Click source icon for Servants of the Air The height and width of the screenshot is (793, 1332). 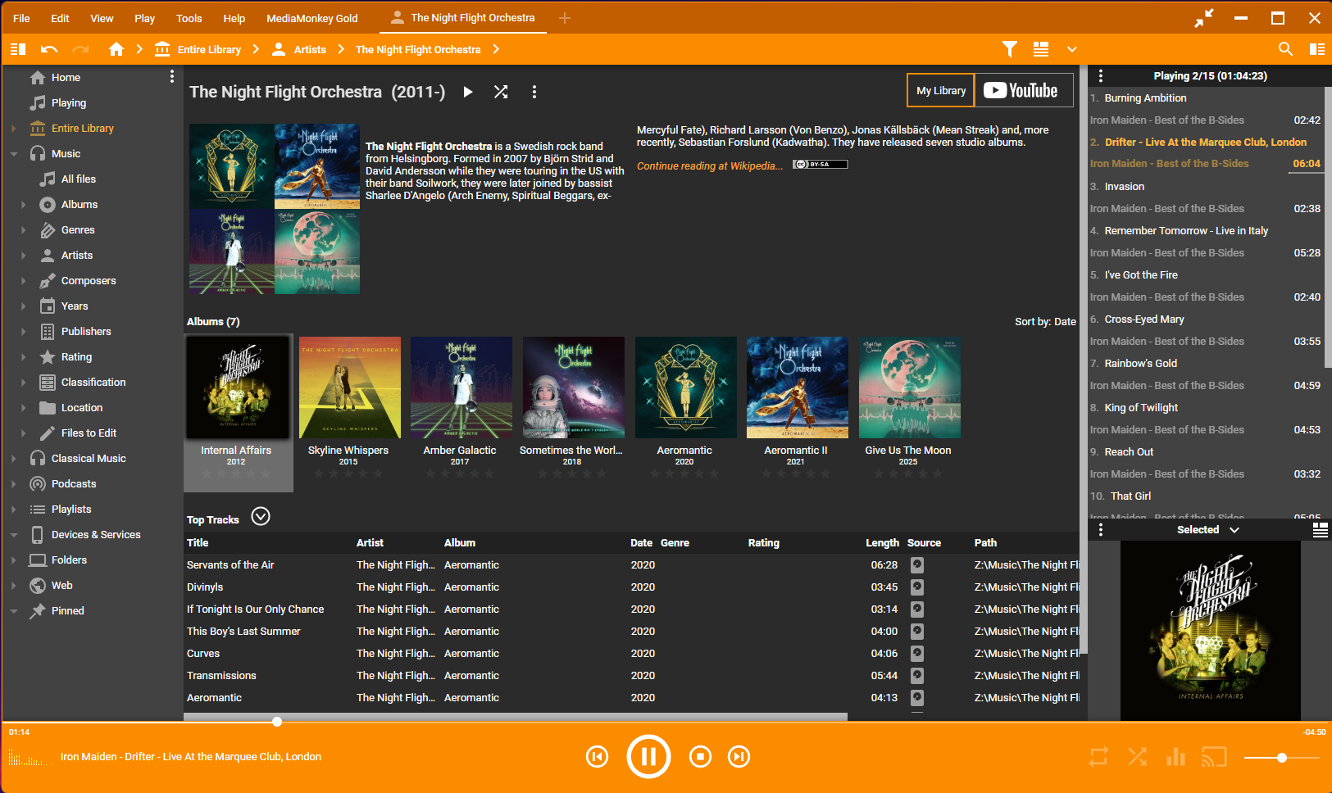pyautogui.click(x=917, y=564)
